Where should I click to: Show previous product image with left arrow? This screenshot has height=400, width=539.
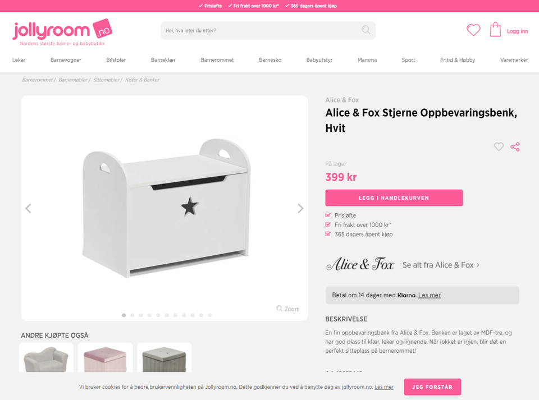point(28,208)
